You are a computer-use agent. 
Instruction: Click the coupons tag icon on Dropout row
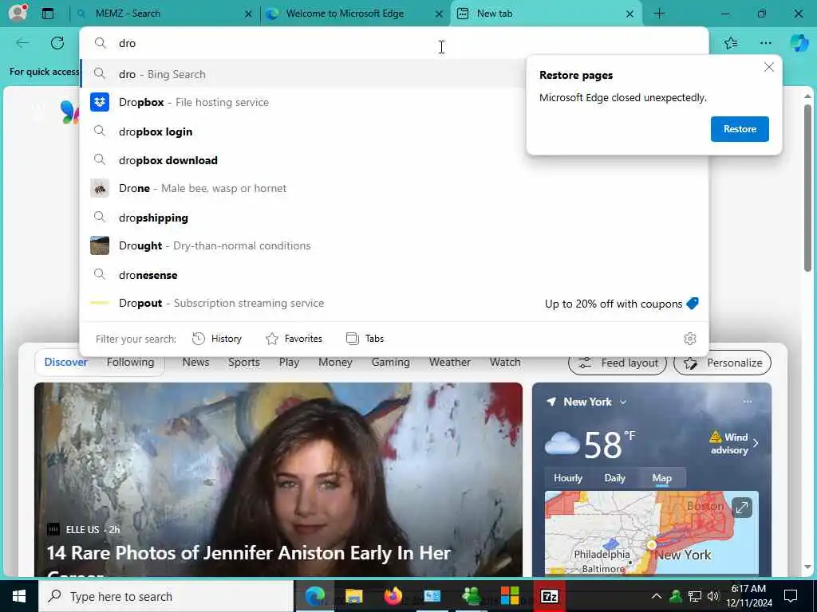click(693, 304)
